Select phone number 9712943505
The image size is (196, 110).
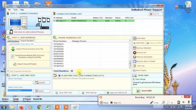click(58, 51)
